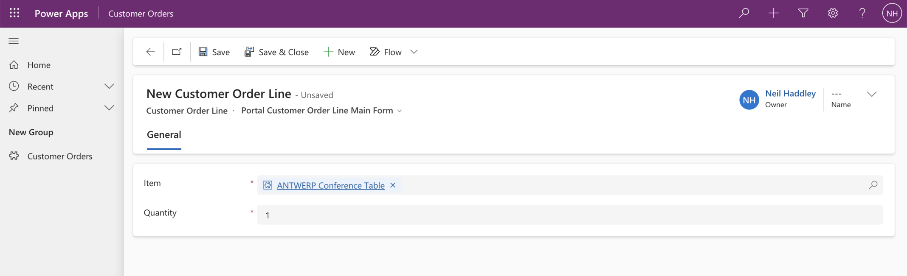Open the settings gear icon
Screen dimensions: 907x276
[x=833, y=13]
